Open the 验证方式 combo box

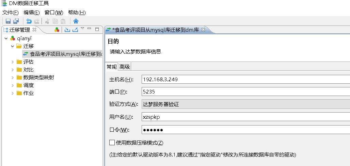(x=246, y=104)
